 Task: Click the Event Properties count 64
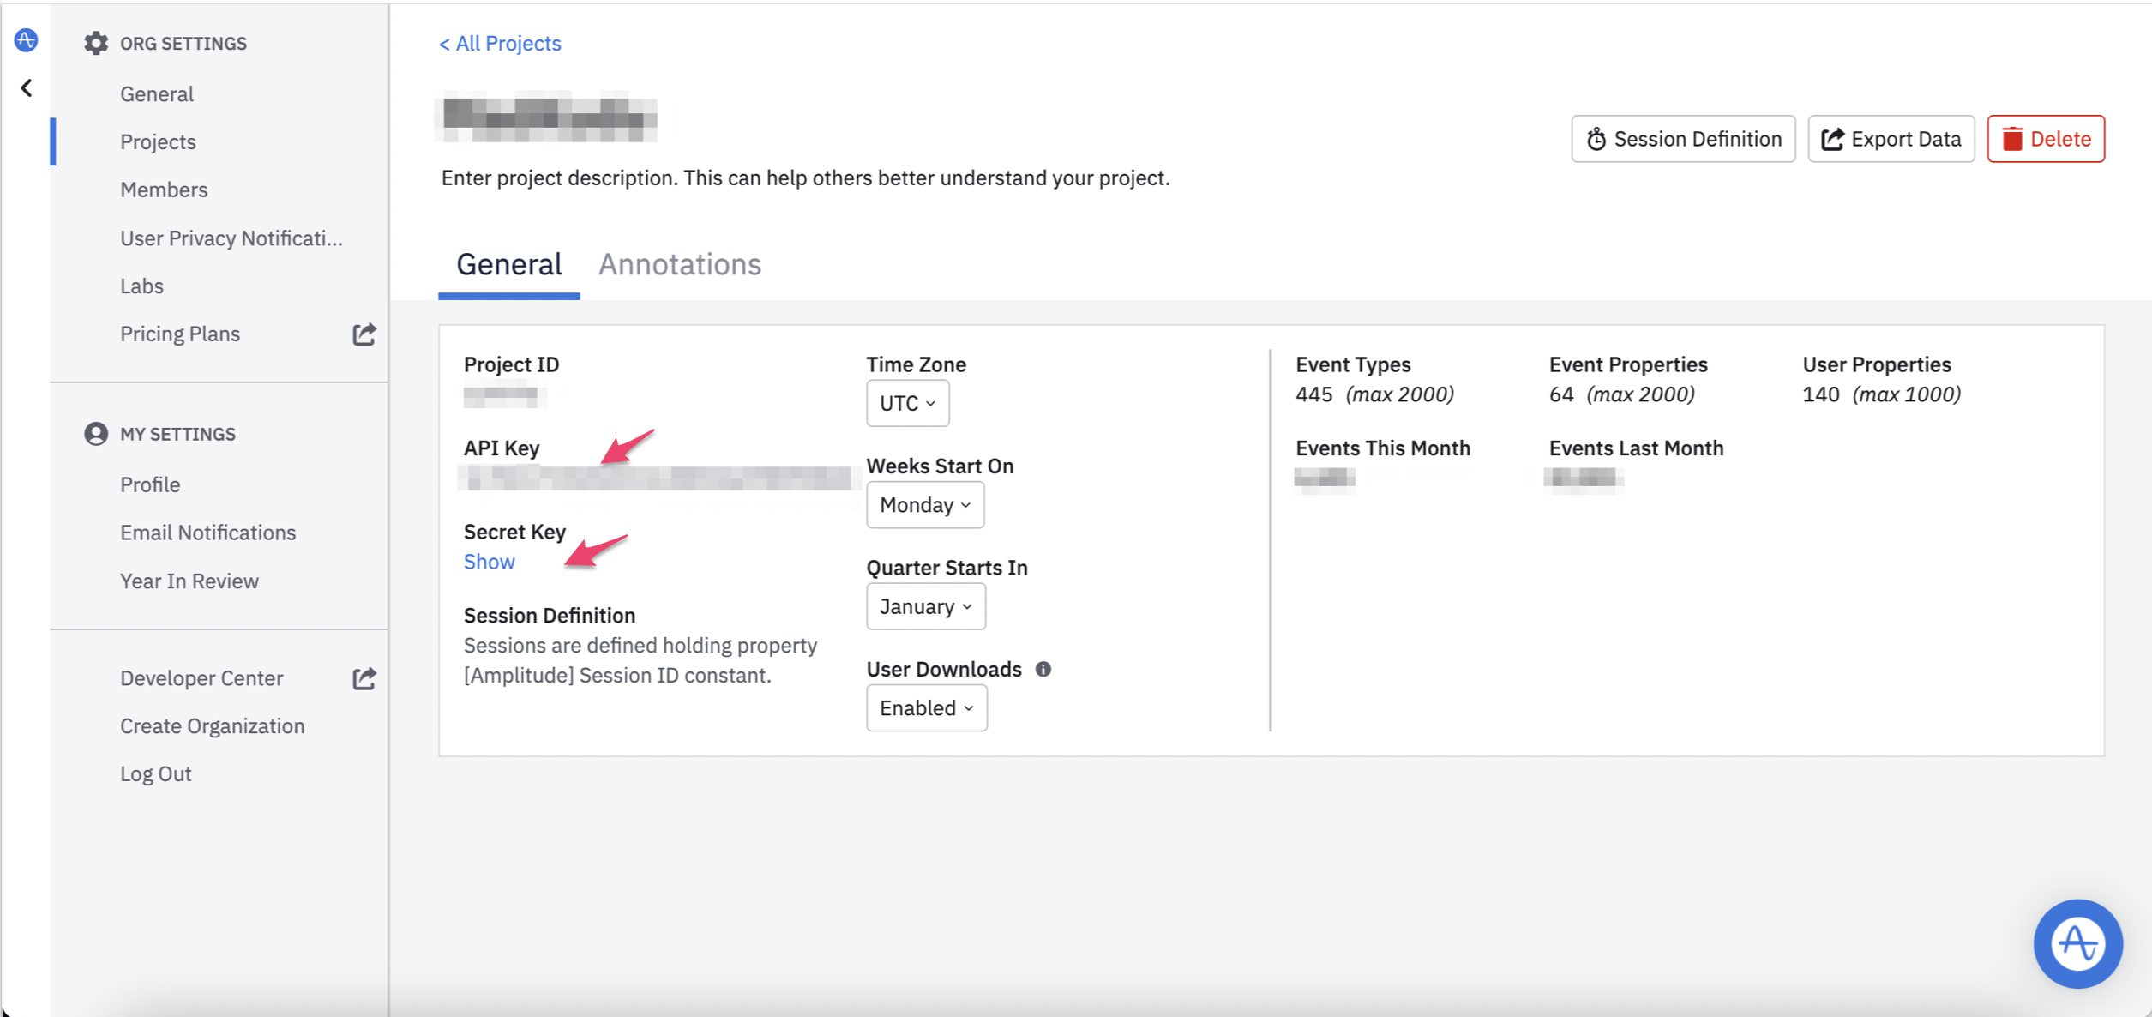pos(1561,394)
